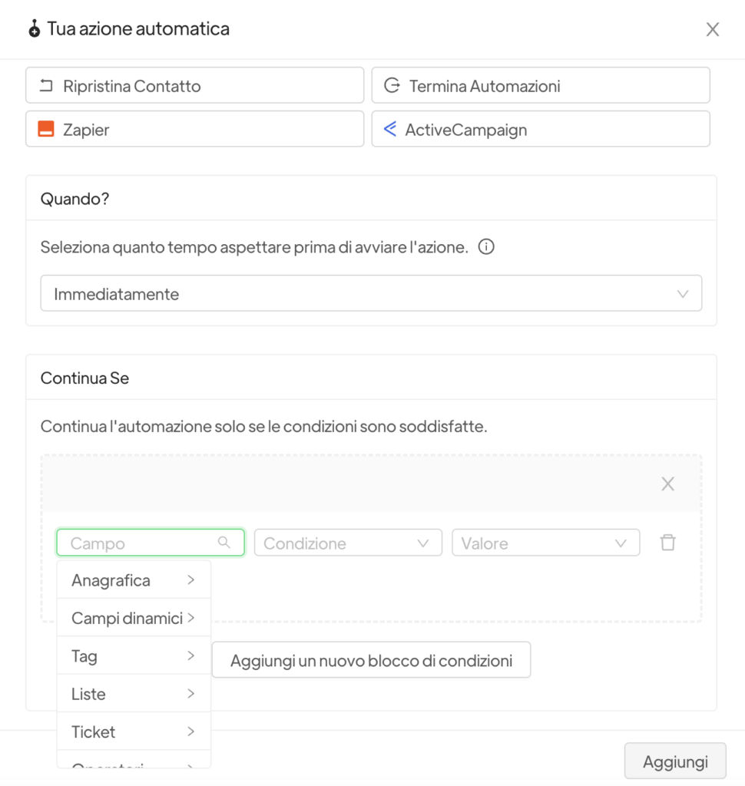Open the Immediatamente timing dropdown
Screen dimensions: 745x786
pyautogui.click(x=371, y=293)
